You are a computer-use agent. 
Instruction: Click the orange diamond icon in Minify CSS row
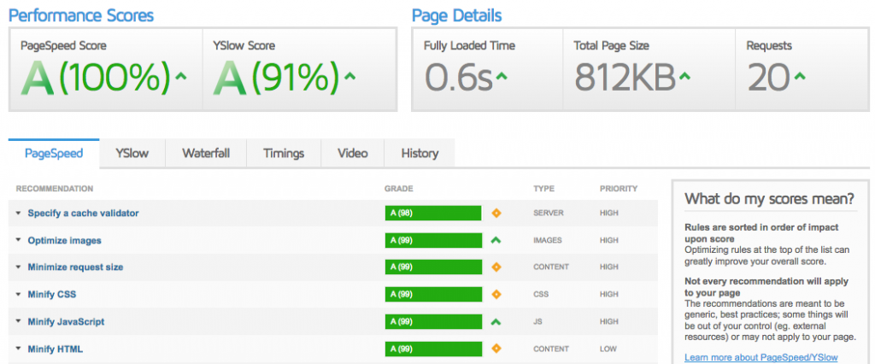(496, 295)
